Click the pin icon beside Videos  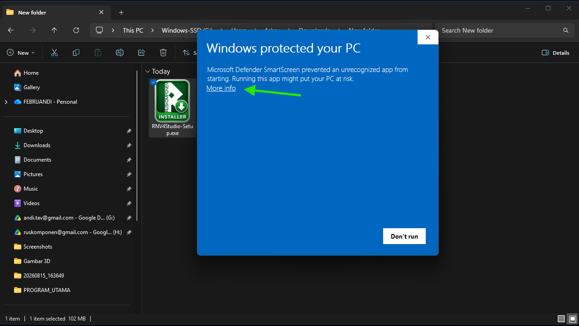click(x=129, y=203)
